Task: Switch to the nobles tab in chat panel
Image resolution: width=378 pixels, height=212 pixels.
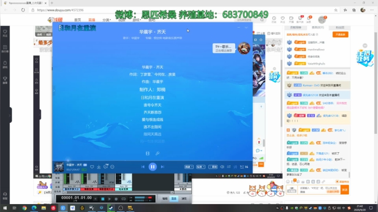Action: (x=318, y=27)
